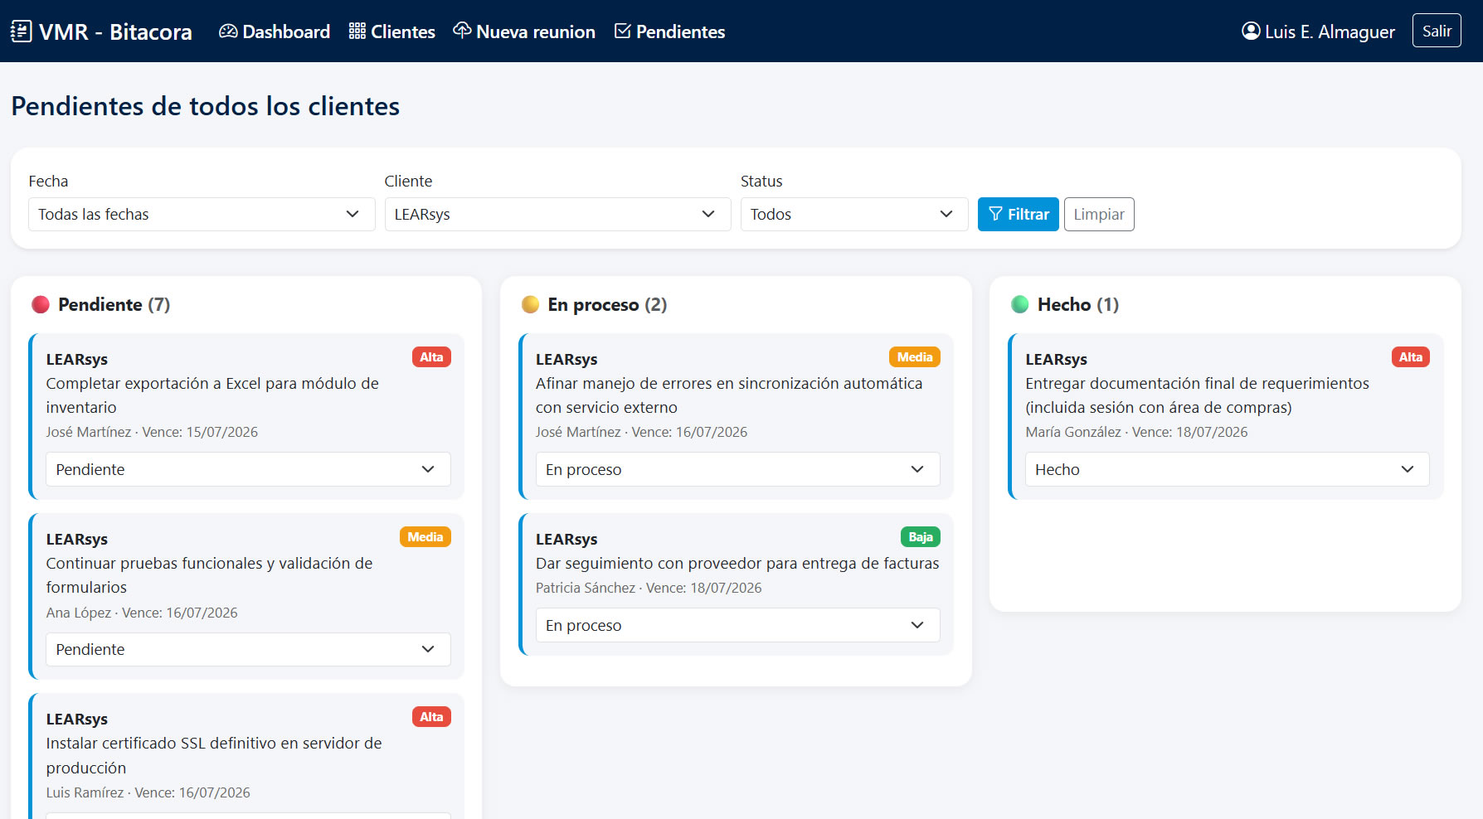Click the Nueva reunion cloud upload icon
The width and height of the screenshot is (1483, 819).
click(462, 31)
